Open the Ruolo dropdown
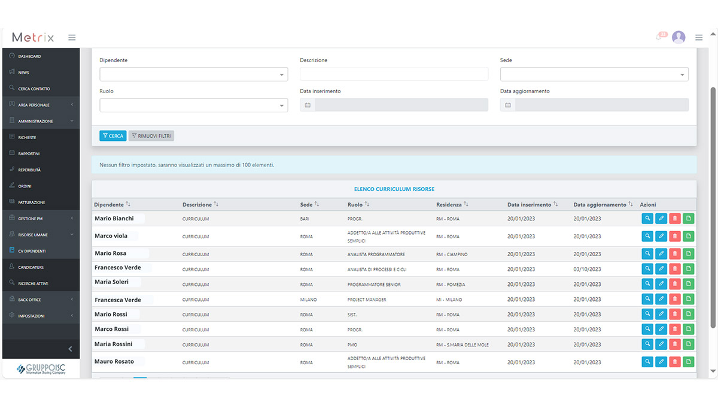 pyautogui.click(x=193, y=105)
